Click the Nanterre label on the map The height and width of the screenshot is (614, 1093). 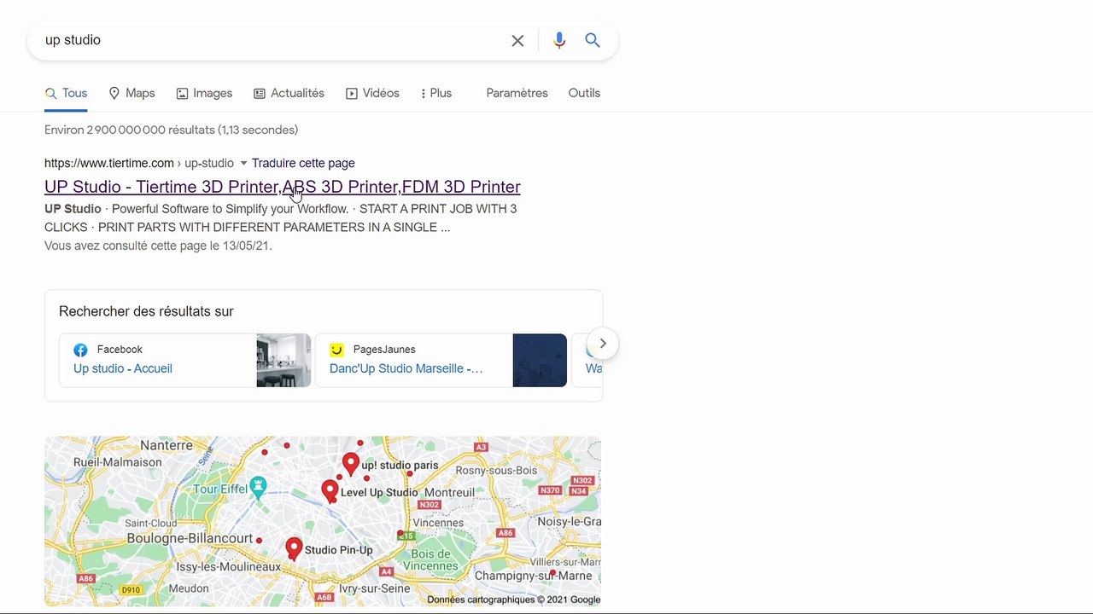pos(167,445)
